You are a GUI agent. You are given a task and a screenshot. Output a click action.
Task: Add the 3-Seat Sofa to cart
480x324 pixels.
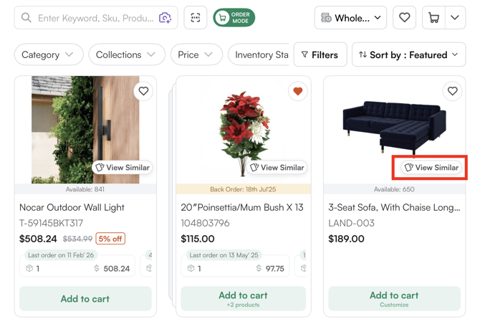tap(394, 299)
